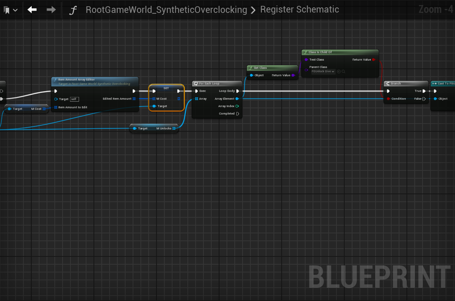The height and width of the screenshot is (301, 455).
Task: Click the True exec pin on Branch
Action: click(424, 91)
